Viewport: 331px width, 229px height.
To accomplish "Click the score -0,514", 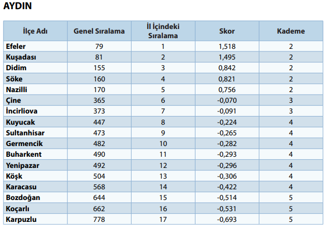I will point(227,197).
